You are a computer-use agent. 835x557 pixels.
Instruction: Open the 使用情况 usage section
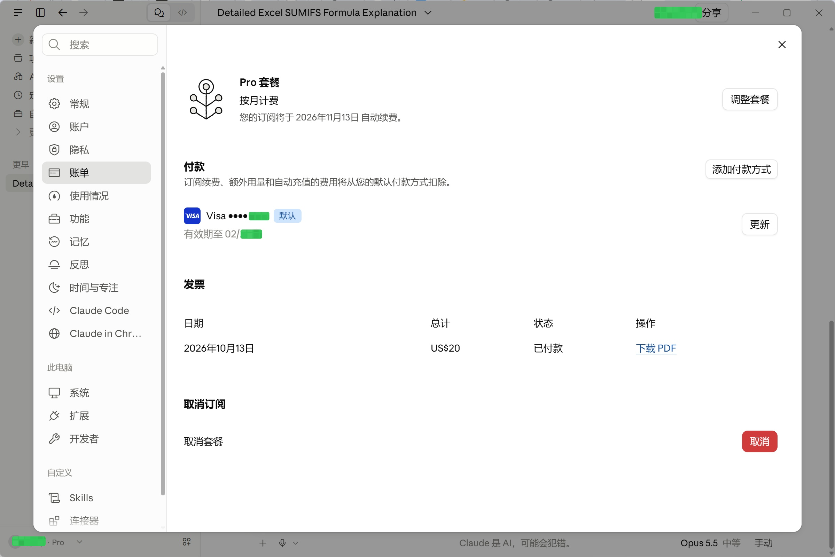click(x=96, y=196)
